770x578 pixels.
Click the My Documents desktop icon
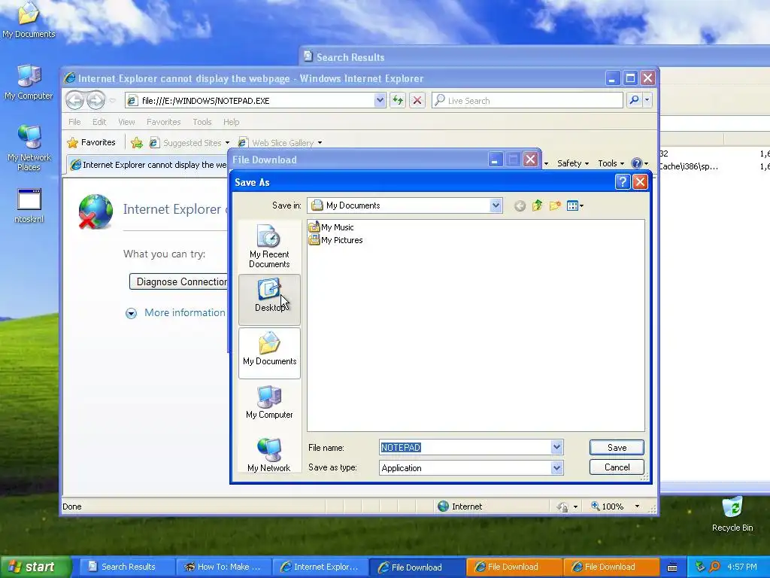click(29, 20)
